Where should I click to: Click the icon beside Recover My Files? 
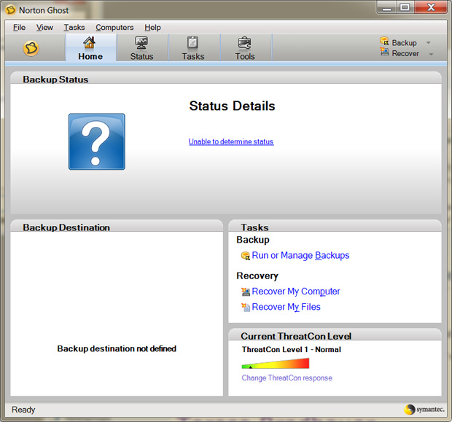coord(245,308)
